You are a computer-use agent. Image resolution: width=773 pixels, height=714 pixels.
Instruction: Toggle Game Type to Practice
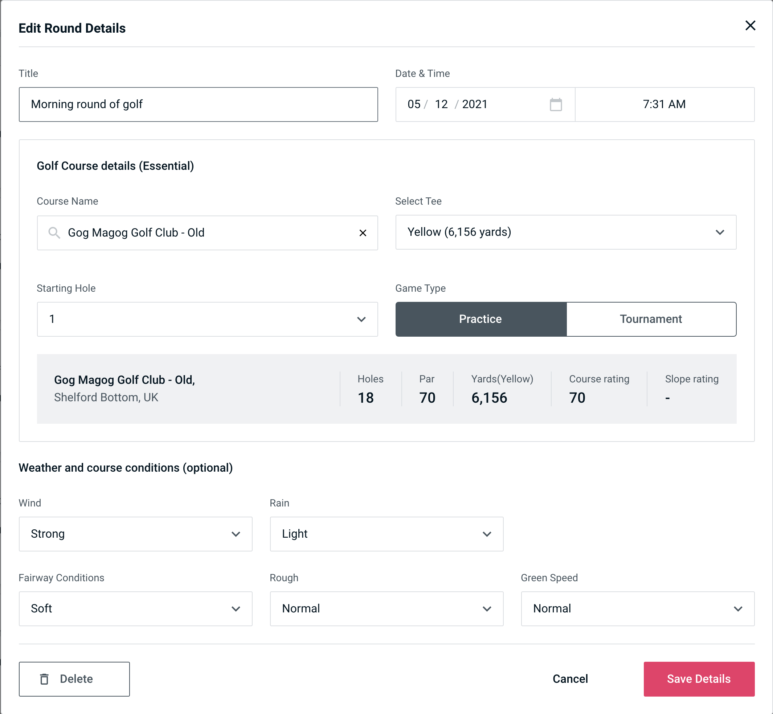coord(480,319)
